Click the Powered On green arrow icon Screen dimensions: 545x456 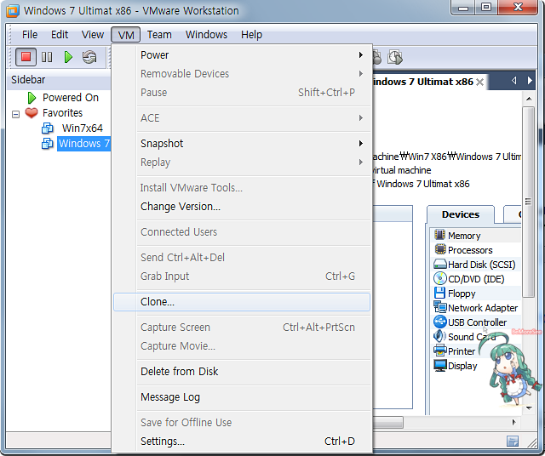[x=32, y=98]
